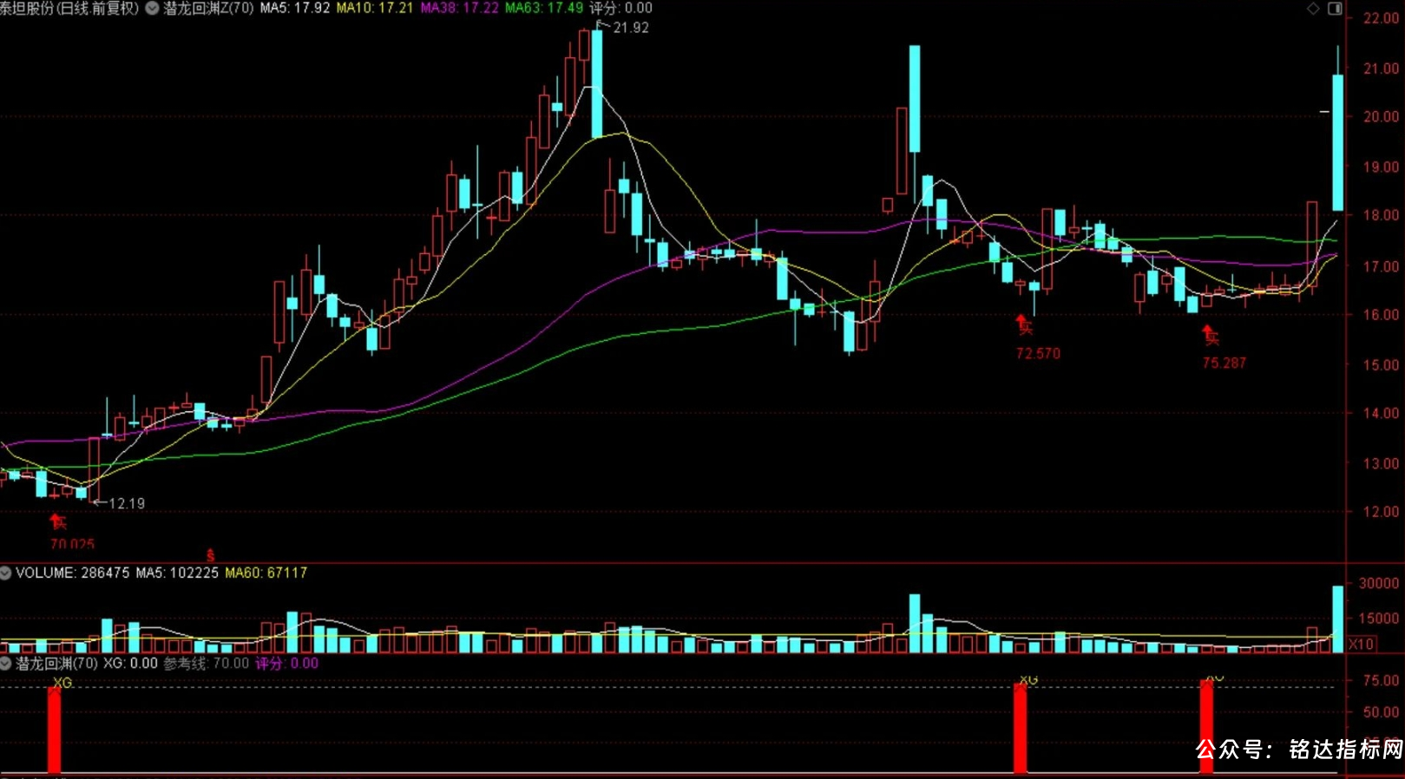Click the magenta 评分: 0.00 sub-panel readout
Screen dimensions: 1405x779
pos(287,664)
